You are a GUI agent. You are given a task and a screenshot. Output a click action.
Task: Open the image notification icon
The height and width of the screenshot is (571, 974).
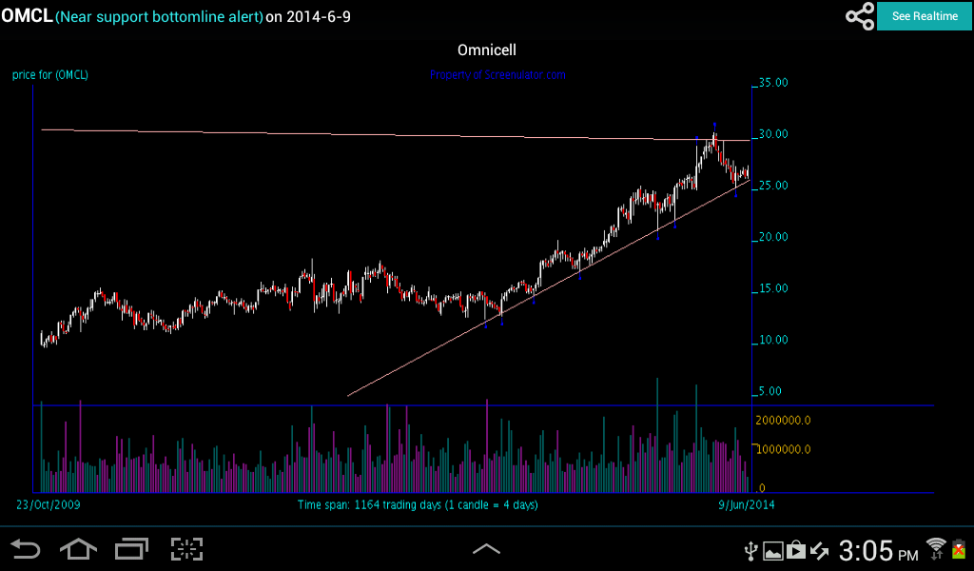[772, 551]
